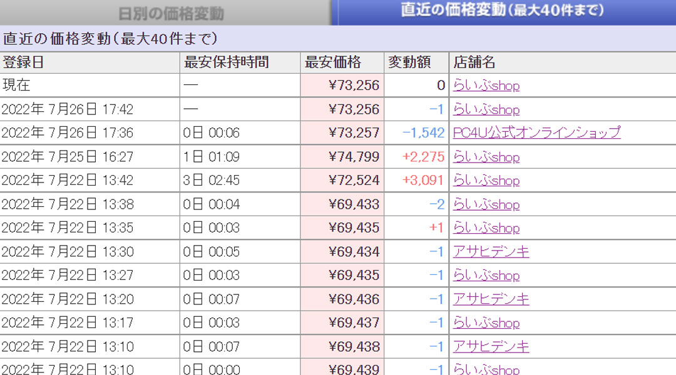Click the 最安保持時間 column header
This screenshot has width=676, height=375.
240,62
